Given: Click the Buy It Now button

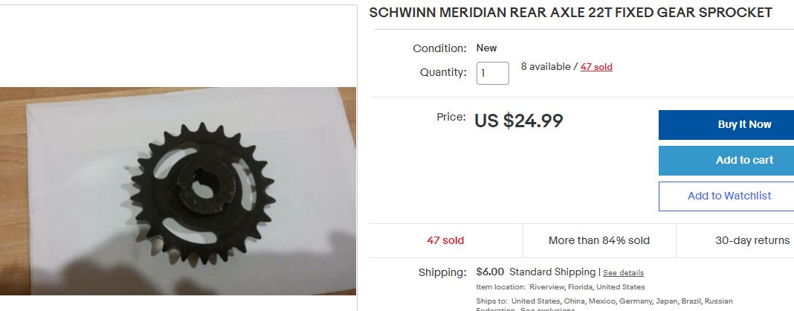Looking at the screenshot, I should pyautogui.click(x=726, y=124).
